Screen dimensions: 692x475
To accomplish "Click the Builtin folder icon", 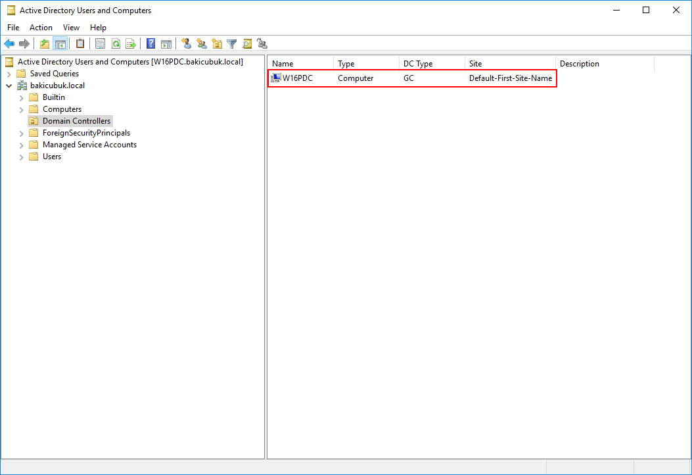I will [34, 97].
